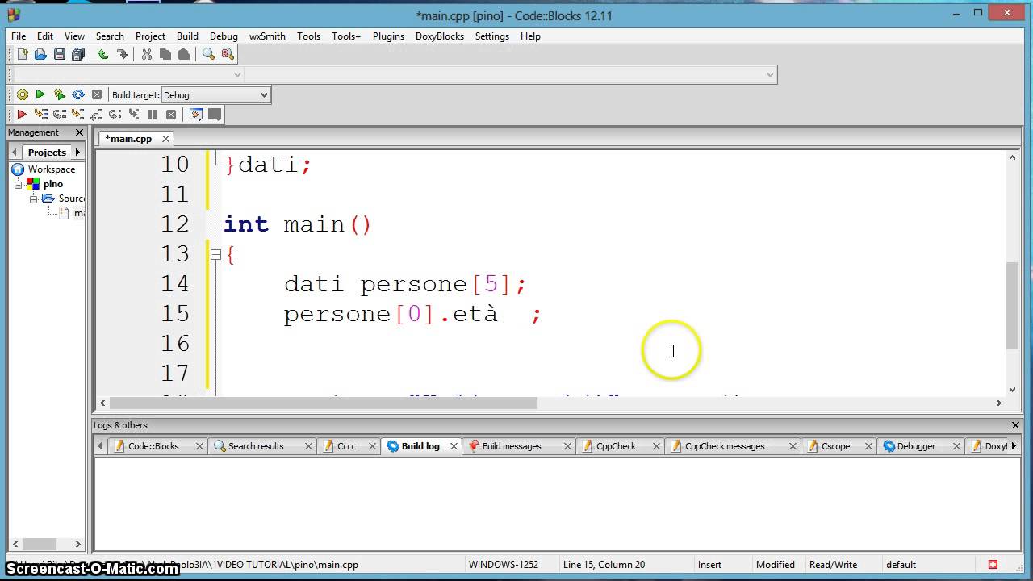Screen dimensions: 1033x581
Task: Step out of function in debugger toolbar
Action: click(x=96, y=115)
